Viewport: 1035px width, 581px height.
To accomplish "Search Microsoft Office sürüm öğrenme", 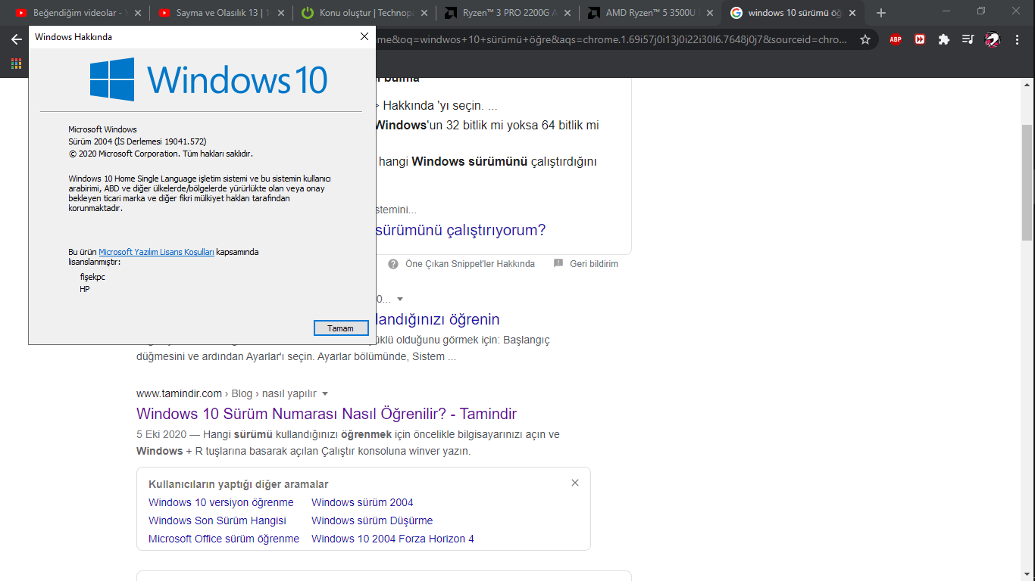I will 224,539.
